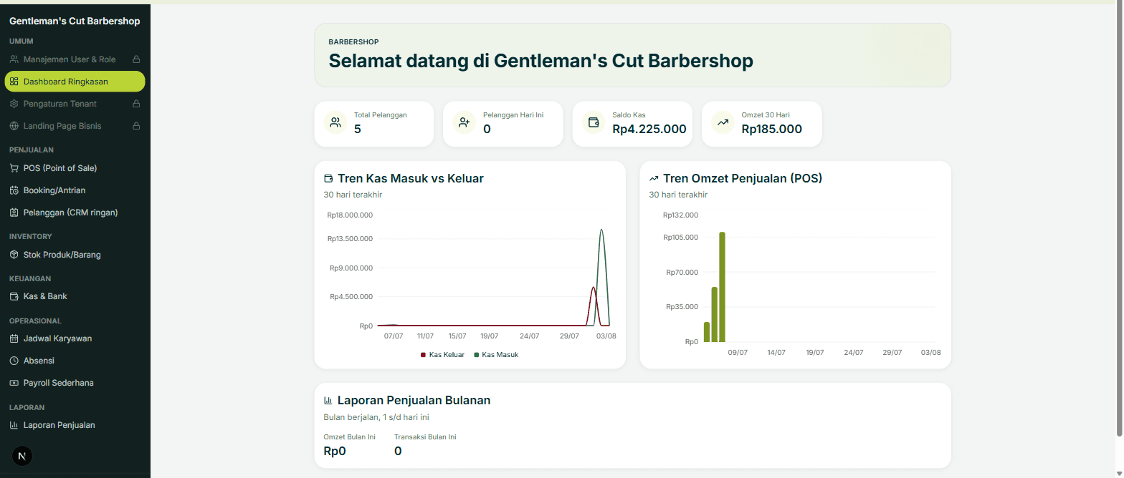Click the Saldo Kas value Rp4.225.000
This screenshot has height=478, width=1124.
(649, 130)
